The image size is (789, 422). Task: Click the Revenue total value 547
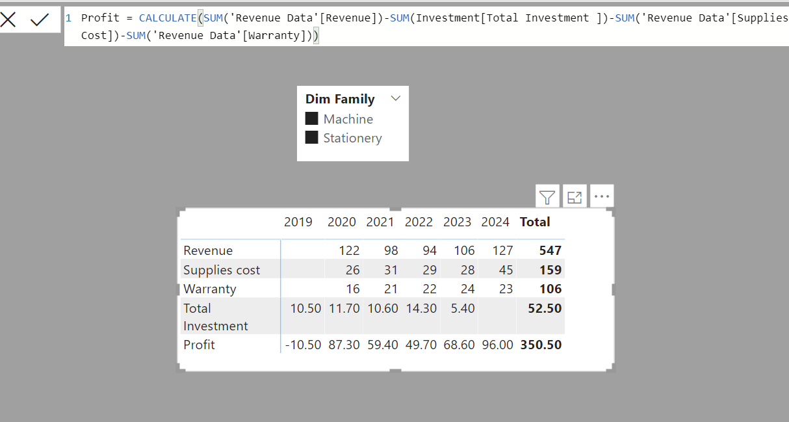550,250
